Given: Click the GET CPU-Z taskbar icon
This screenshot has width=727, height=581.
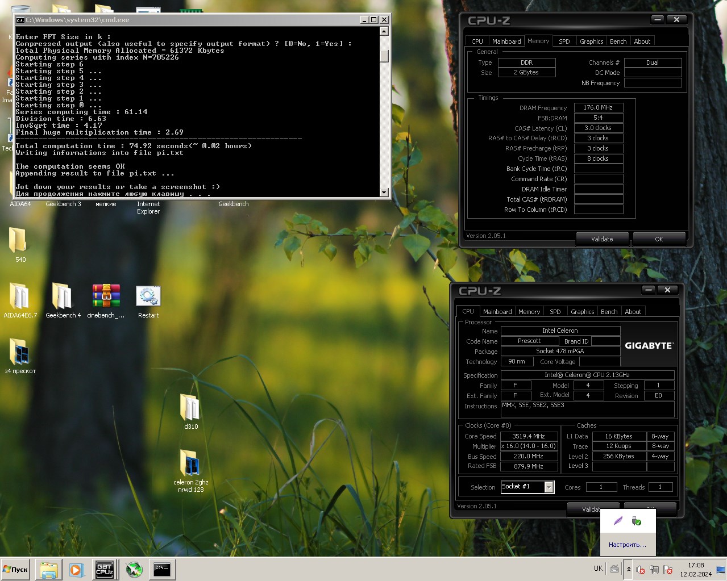Looking at the screenshot, I should 105,570.
